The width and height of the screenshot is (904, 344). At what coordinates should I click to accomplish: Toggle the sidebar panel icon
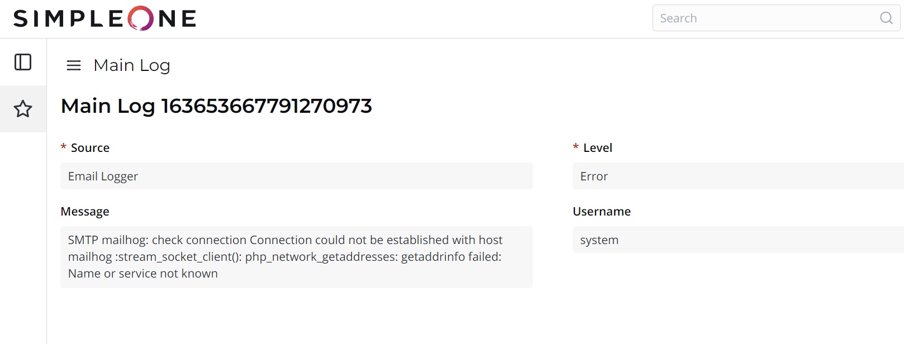[23, 62]
